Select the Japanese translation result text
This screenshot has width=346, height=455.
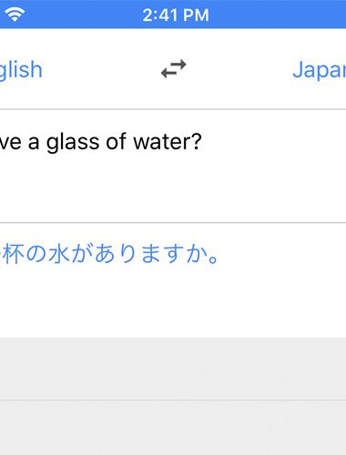coord(109,254)
